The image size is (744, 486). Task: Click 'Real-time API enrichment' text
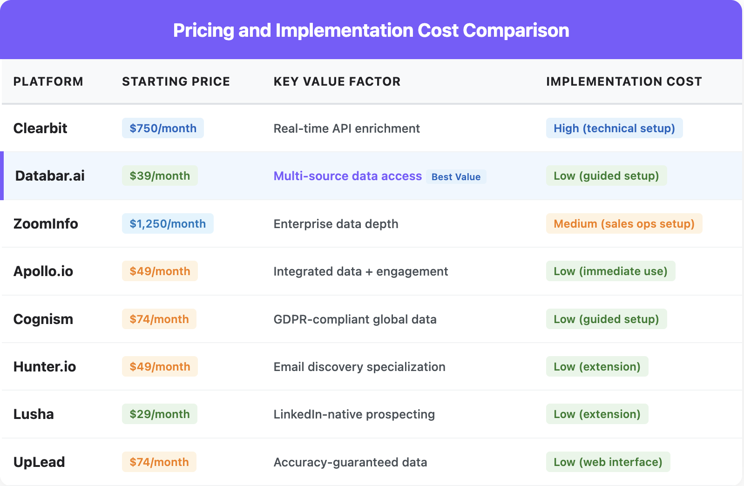pos(347,128)
